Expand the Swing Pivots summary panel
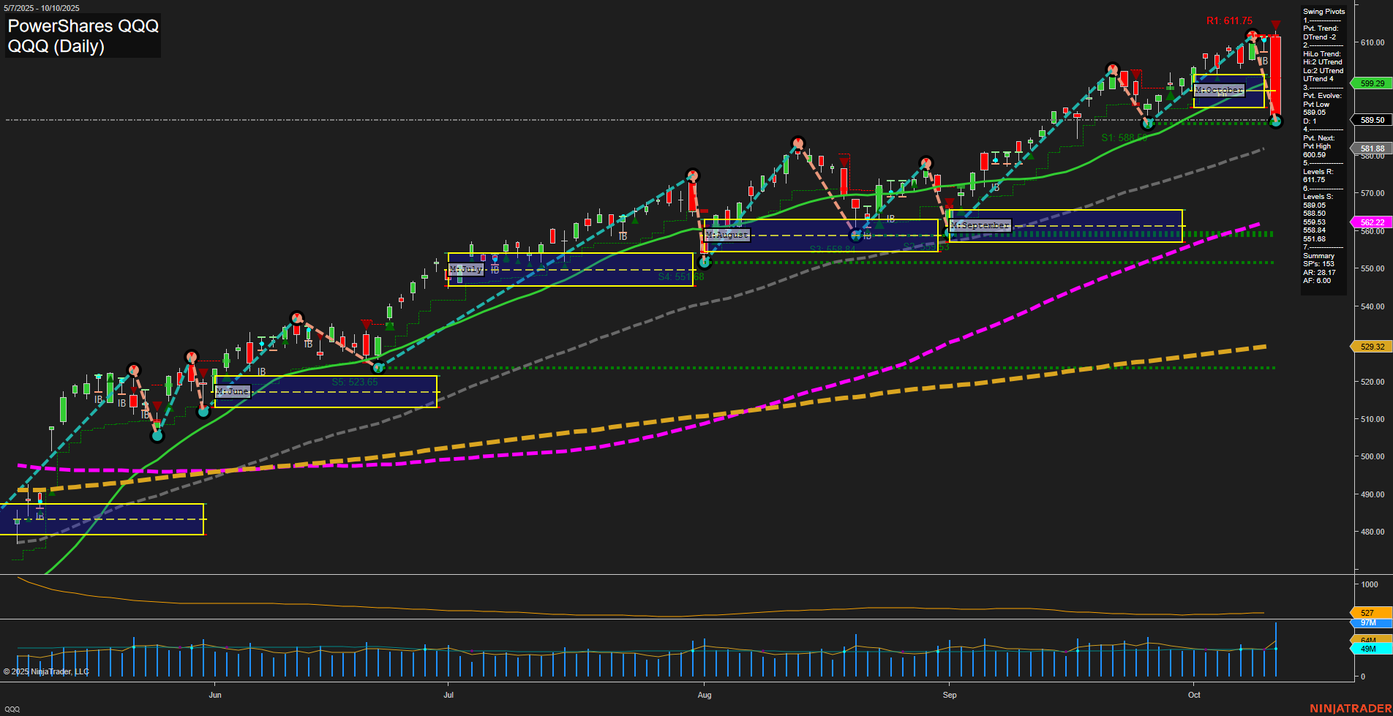Viewport: 1393px width, 716px height. [x=1323, y=11]
